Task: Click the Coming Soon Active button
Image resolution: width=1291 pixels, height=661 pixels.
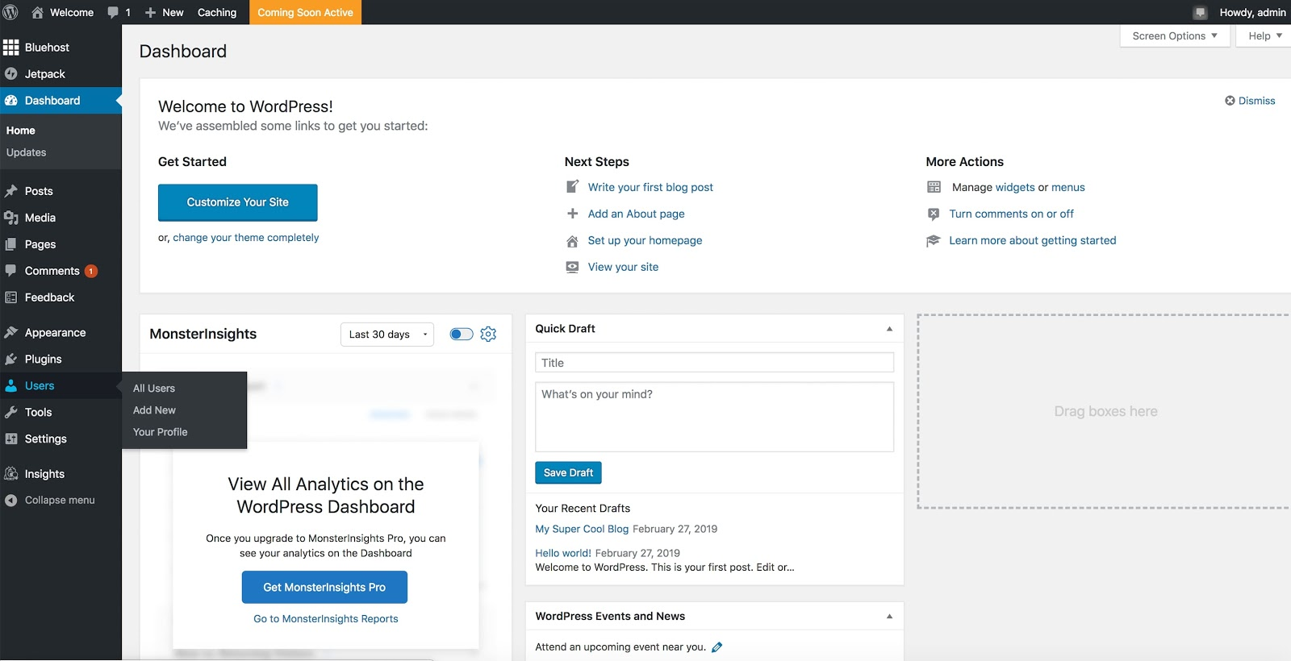Action: point(305,12)
